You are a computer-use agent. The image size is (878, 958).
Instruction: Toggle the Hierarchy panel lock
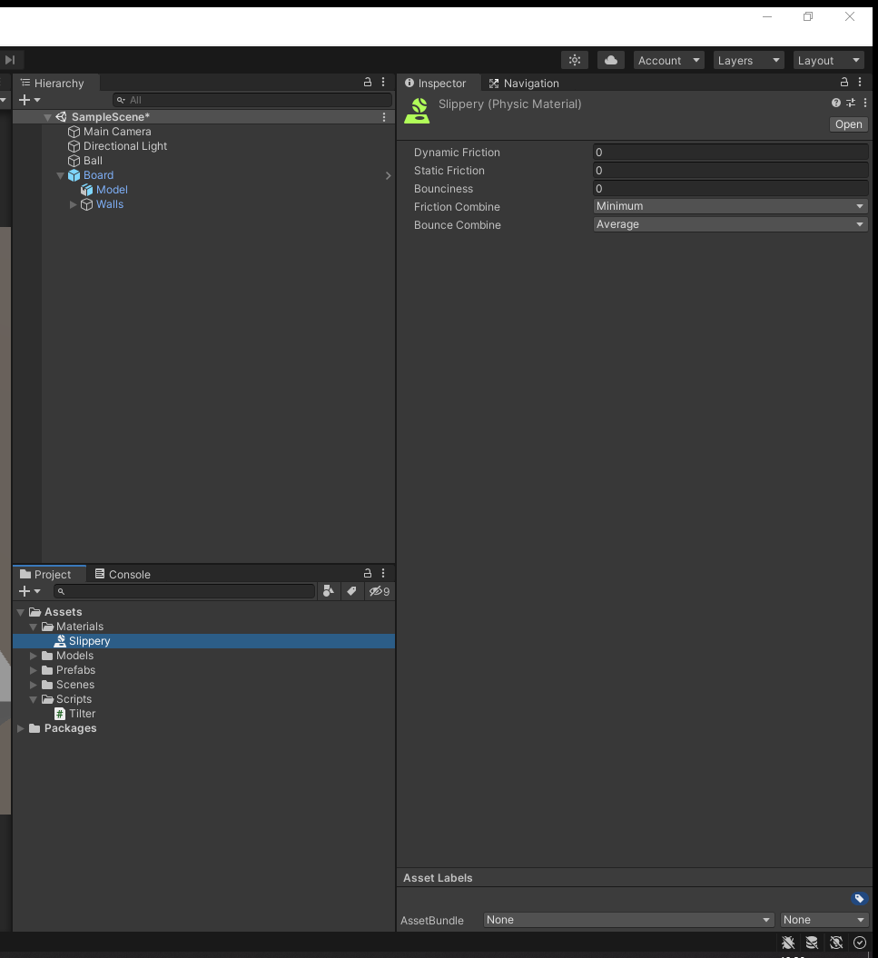(368, 83)
